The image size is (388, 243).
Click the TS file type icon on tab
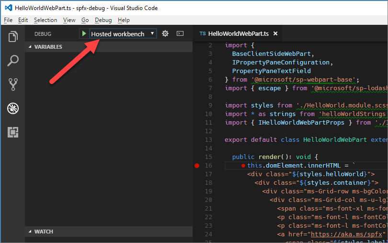pos(203,33)
